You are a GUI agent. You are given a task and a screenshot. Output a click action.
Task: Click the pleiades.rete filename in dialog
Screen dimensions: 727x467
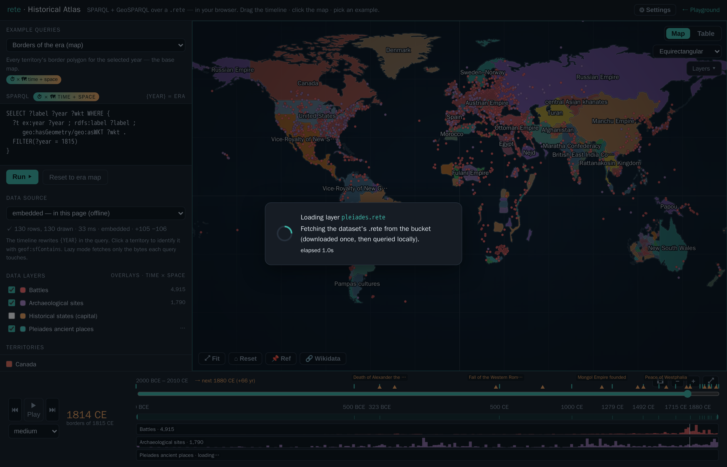coord(363,217)
